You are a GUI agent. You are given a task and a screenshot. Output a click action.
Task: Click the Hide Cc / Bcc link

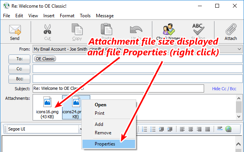224,89
